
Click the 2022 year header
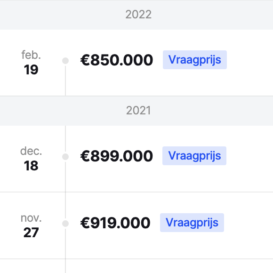(x=138, y=15)
